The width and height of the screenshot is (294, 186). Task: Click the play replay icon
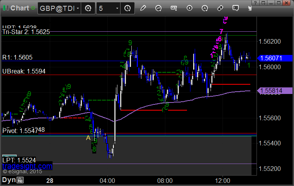189,8
